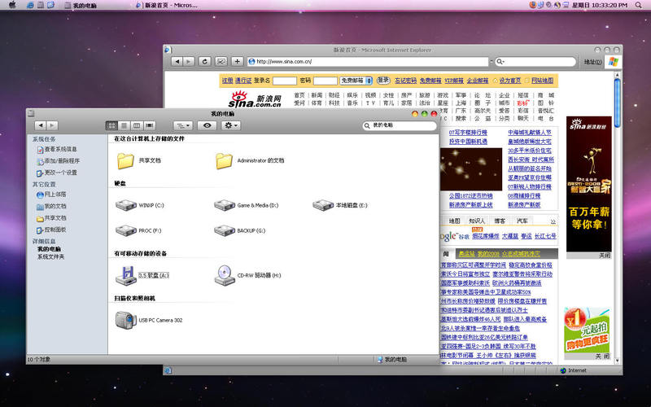Select USB PC Camera 302 device

(149, 320)
